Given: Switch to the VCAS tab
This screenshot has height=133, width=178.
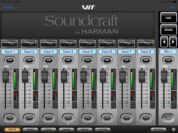Looking at the screenshot, I should (48, 129).
